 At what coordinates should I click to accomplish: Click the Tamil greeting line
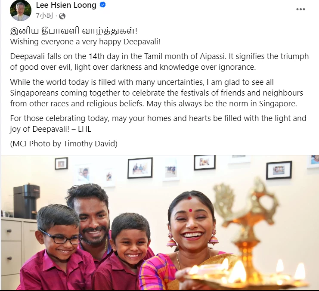[x=74, y=31]
